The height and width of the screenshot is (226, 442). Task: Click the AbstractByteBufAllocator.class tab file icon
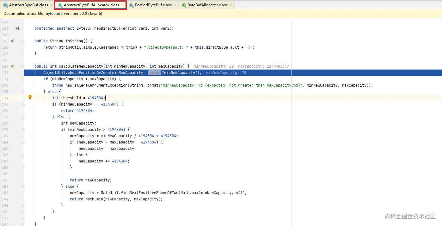coord(60,5)
